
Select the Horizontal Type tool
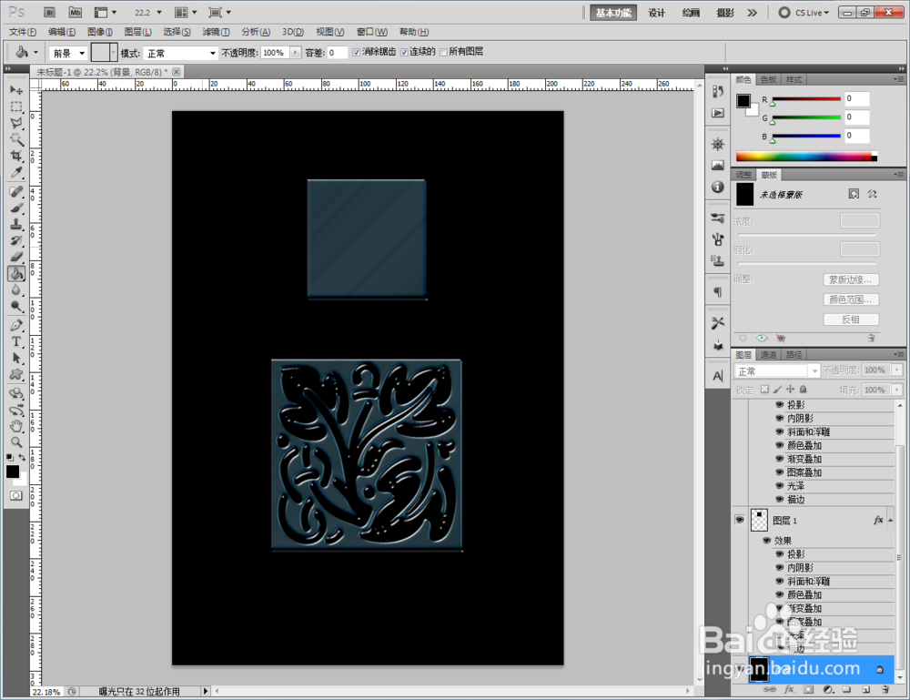pos(16,342)
